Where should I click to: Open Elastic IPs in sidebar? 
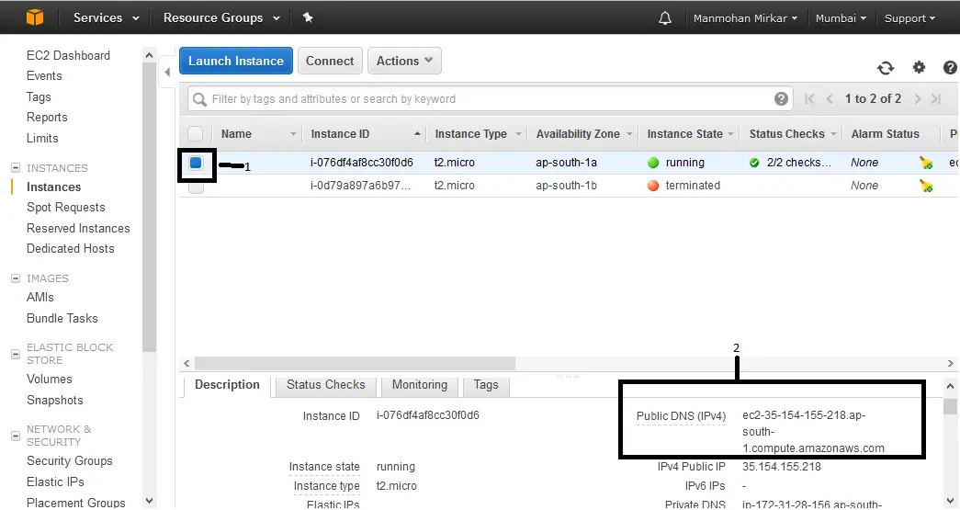click(x=55, y=482)
